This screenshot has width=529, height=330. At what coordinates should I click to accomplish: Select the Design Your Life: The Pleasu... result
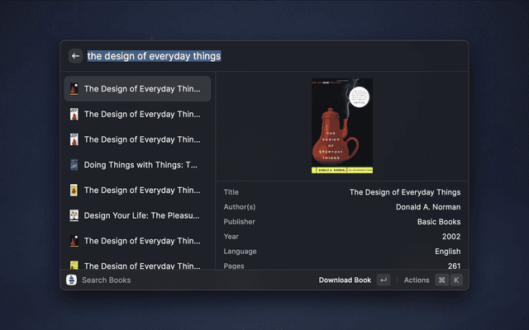[141, 215]
